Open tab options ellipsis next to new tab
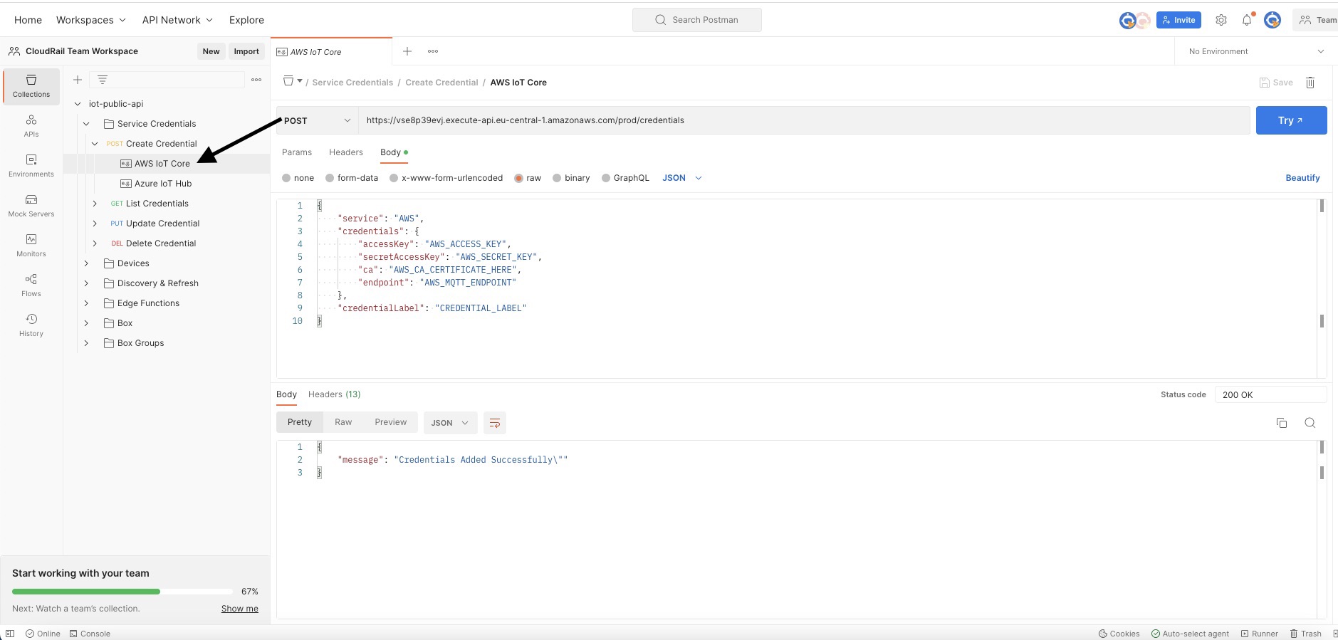1338x640 pixels. pos(433,51)
